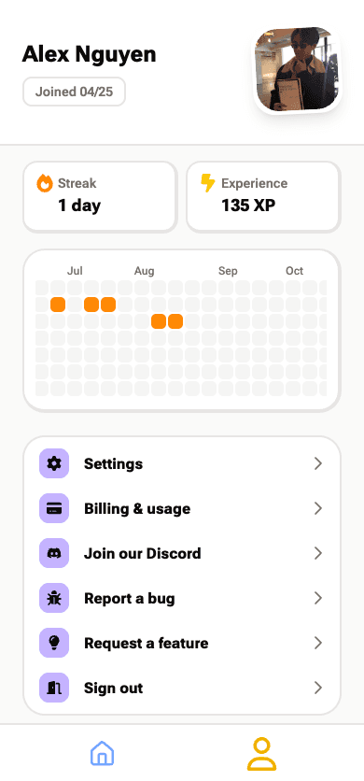
Task: Click the 135 XP experience card
Action: 263,197
